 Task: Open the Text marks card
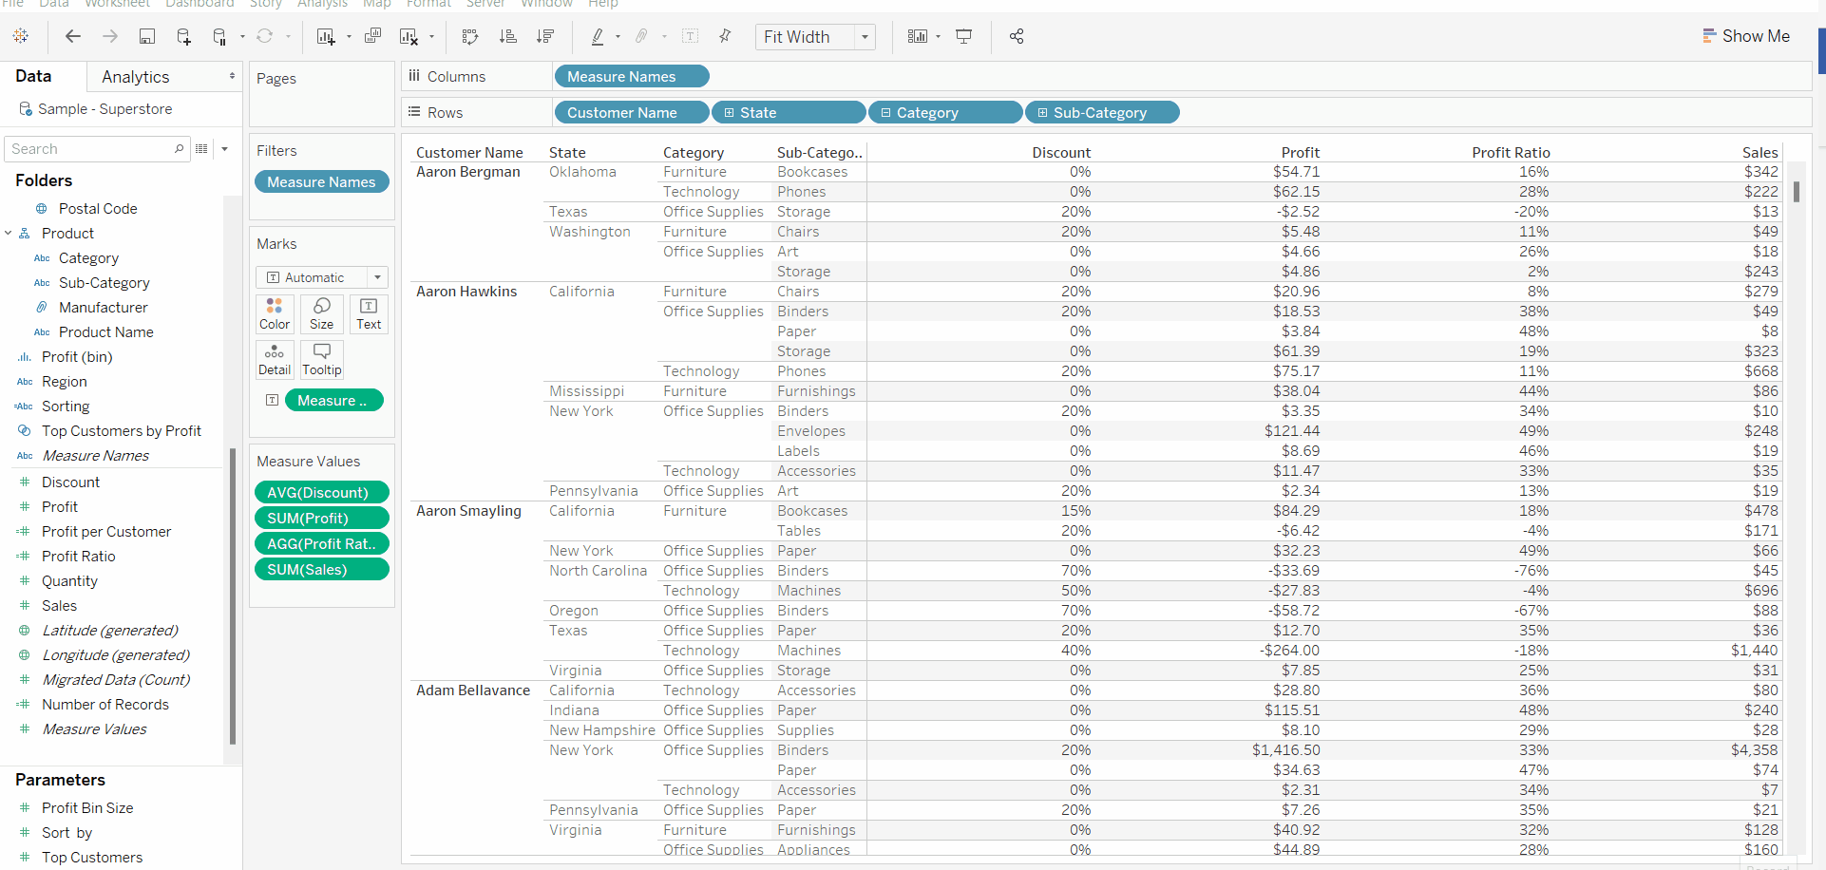pyautogui.click(x=369, y=313)
